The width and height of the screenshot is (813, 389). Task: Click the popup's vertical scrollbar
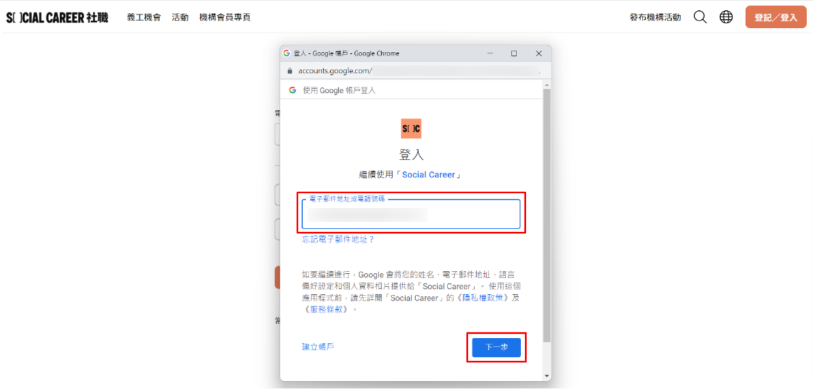pyautogui.click(x=546, y=215)
